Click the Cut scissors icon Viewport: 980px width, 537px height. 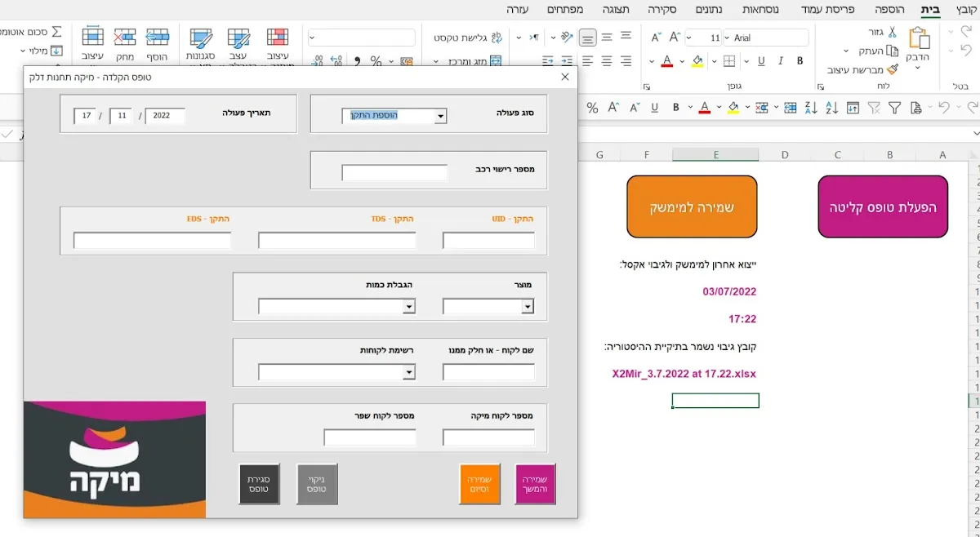pos(892,33)
